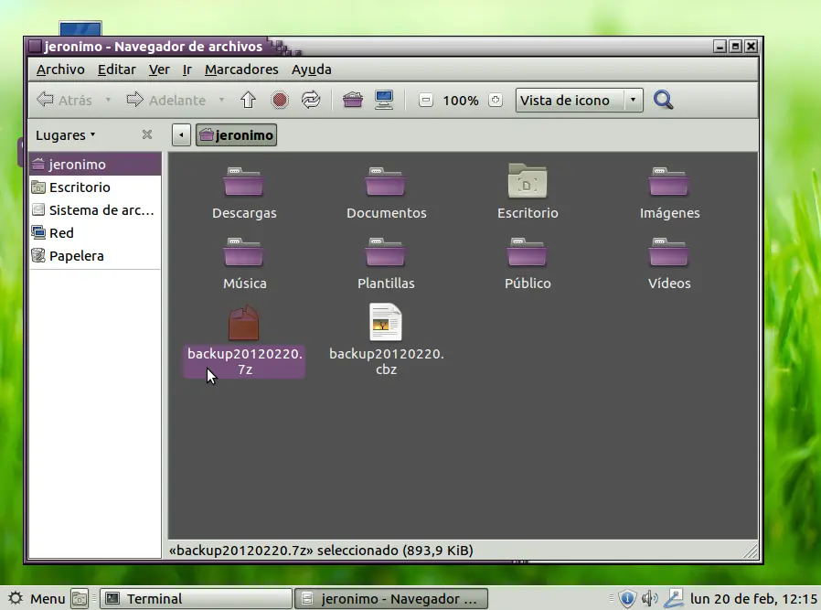Select the backup20120220.cbz file icon

[x=386, y=322]
